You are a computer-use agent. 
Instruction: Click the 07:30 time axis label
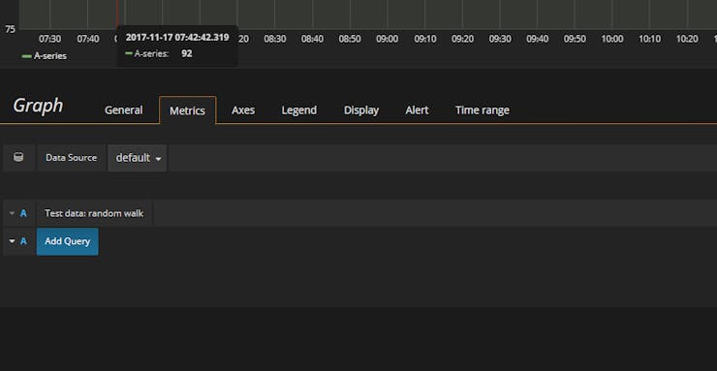click(49, 40)
